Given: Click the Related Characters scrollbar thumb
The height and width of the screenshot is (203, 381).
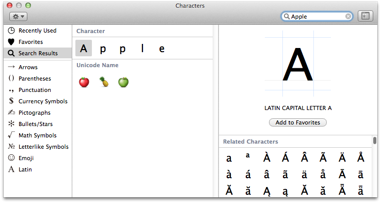Looking at the screenshot, I should (x=375, y=140).
